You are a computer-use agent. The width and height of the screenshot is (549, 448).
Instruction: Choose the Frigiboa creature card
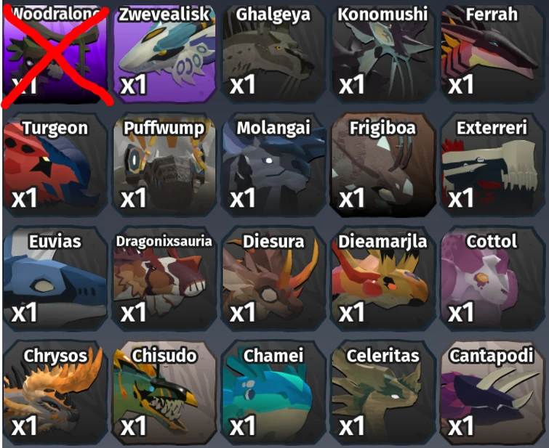click(383, 164)
